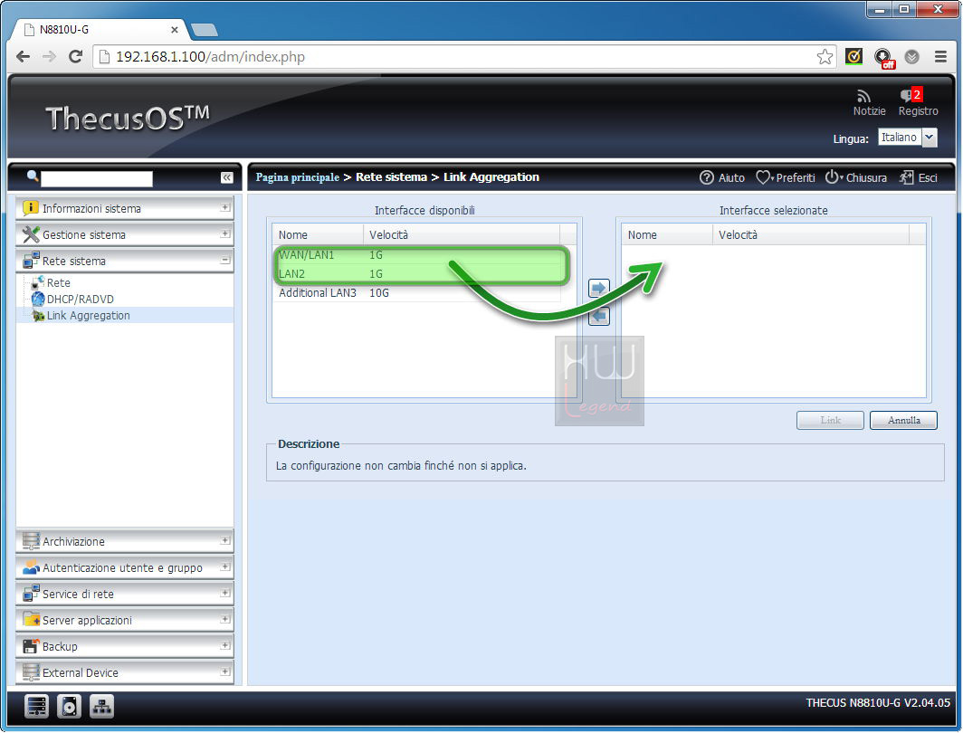Screen dimensions: 963x733
Task: Expand the Autenticazione utente e gruppo section
Action: tap(224, 566)
